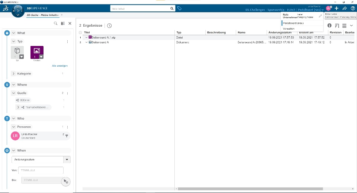
Task: Select Pedalboard (neu) in dropdown menu
Action: coord(302,23)
